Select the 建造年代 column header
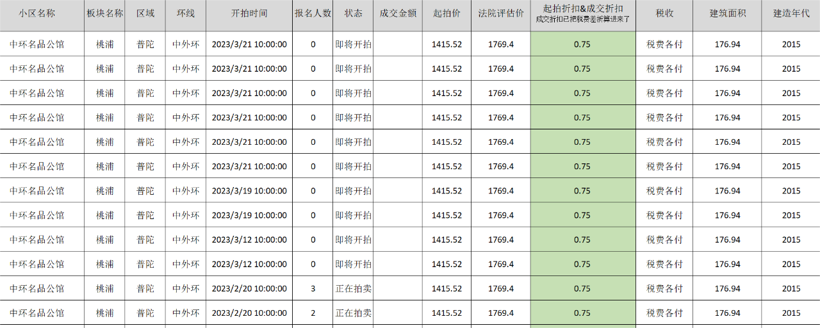Screen dimensions: 820x328 [x=791, y=13]
